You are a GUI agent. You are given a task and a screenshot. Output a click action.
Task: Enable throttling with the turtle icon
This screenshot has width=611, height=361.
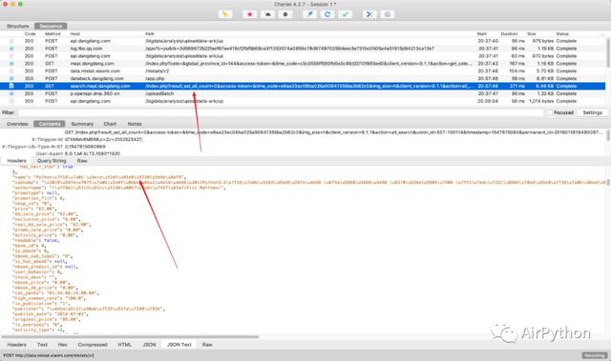(x=267, y=14)
